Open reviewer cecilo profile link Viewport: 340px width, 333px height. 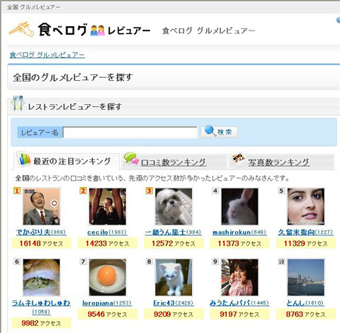click(x=98, y=232)
